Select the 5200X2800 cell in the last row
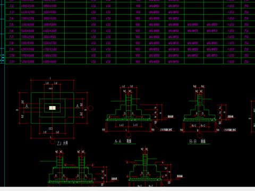 [x=28, y=62]
